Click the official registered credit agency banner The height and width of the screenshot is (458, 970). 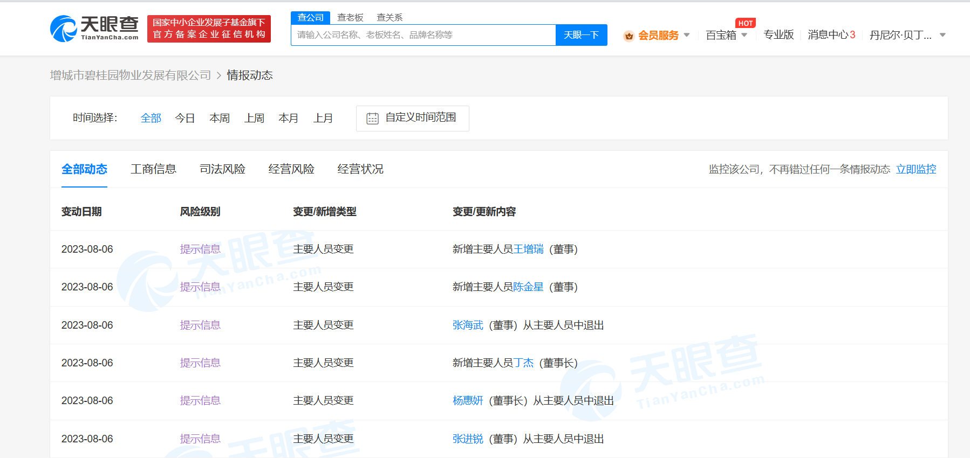(209, 29)
